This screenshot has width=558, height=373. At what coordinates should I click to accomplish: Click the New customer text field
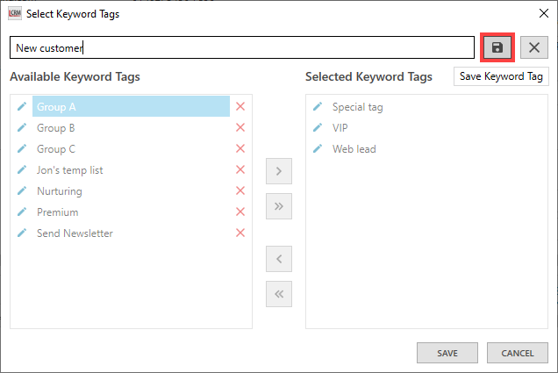click(x=241, y=48)
